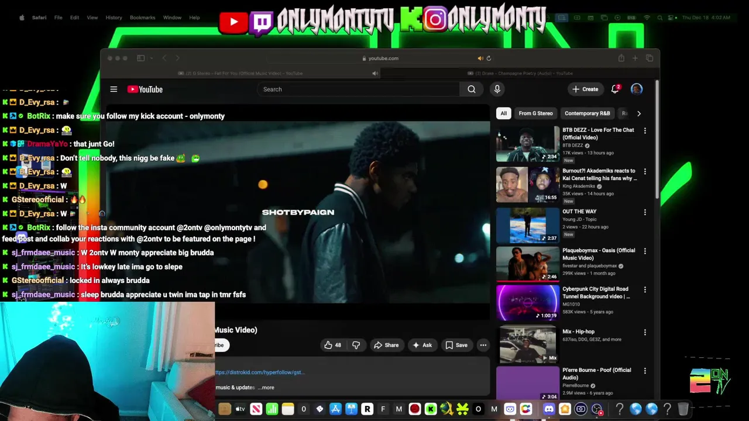Click the video player area
The image size is (749, 421).
[x=298, y=212]
